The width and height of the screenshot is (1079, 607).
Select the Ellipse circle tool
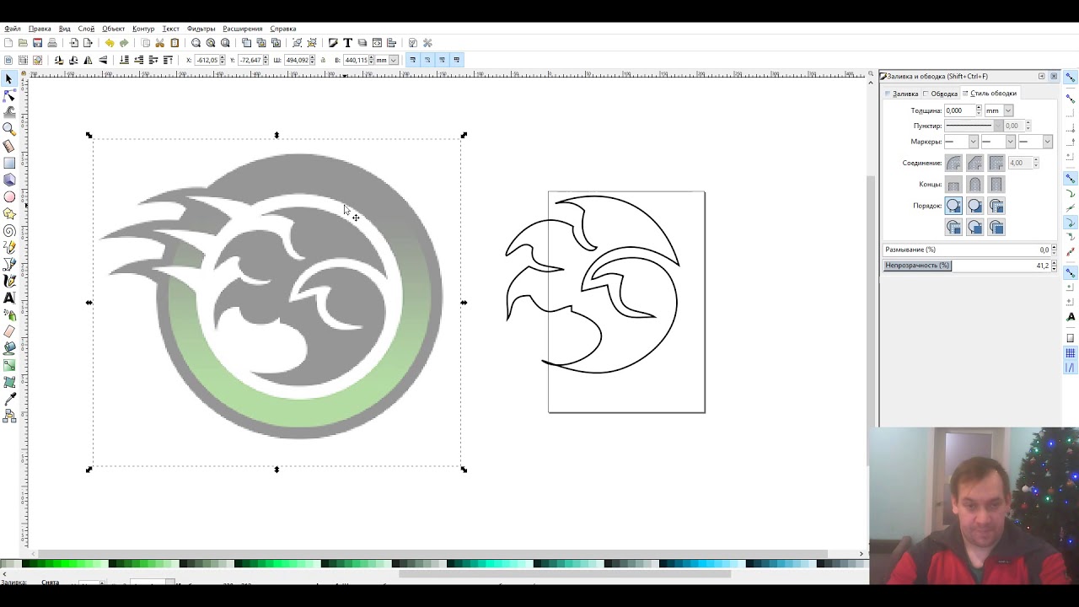pyautogui.click(x=9, y=196)
